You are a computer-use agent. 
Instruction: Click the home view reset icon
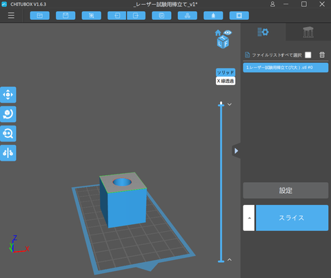[x=218, y=33]
